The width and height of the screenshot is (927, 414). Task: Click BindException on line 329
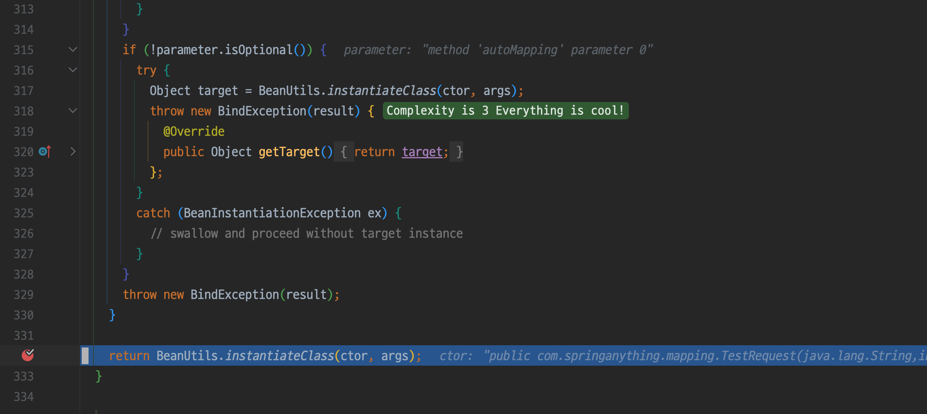[x=235, y=295]
